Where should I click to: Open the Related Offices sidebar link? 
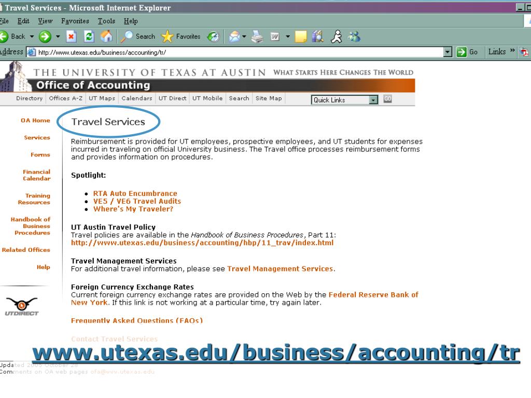click(x=26, y=250)
